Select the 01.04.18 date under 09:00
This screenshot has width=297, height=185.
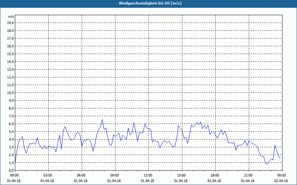[114, 181]
